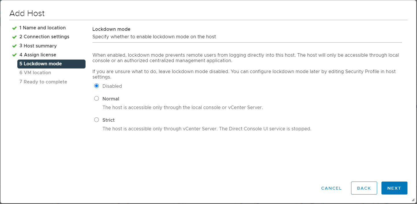Click the green checkmark beside Name and location

[x=14, y=28]
